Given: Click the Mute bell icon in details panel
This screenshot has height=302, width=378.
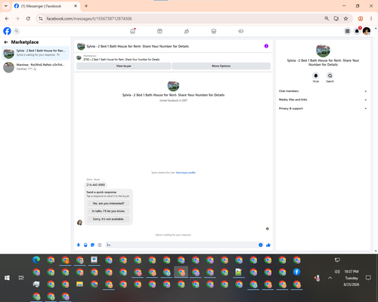Looking at the screenshot, I should point(316,75).
